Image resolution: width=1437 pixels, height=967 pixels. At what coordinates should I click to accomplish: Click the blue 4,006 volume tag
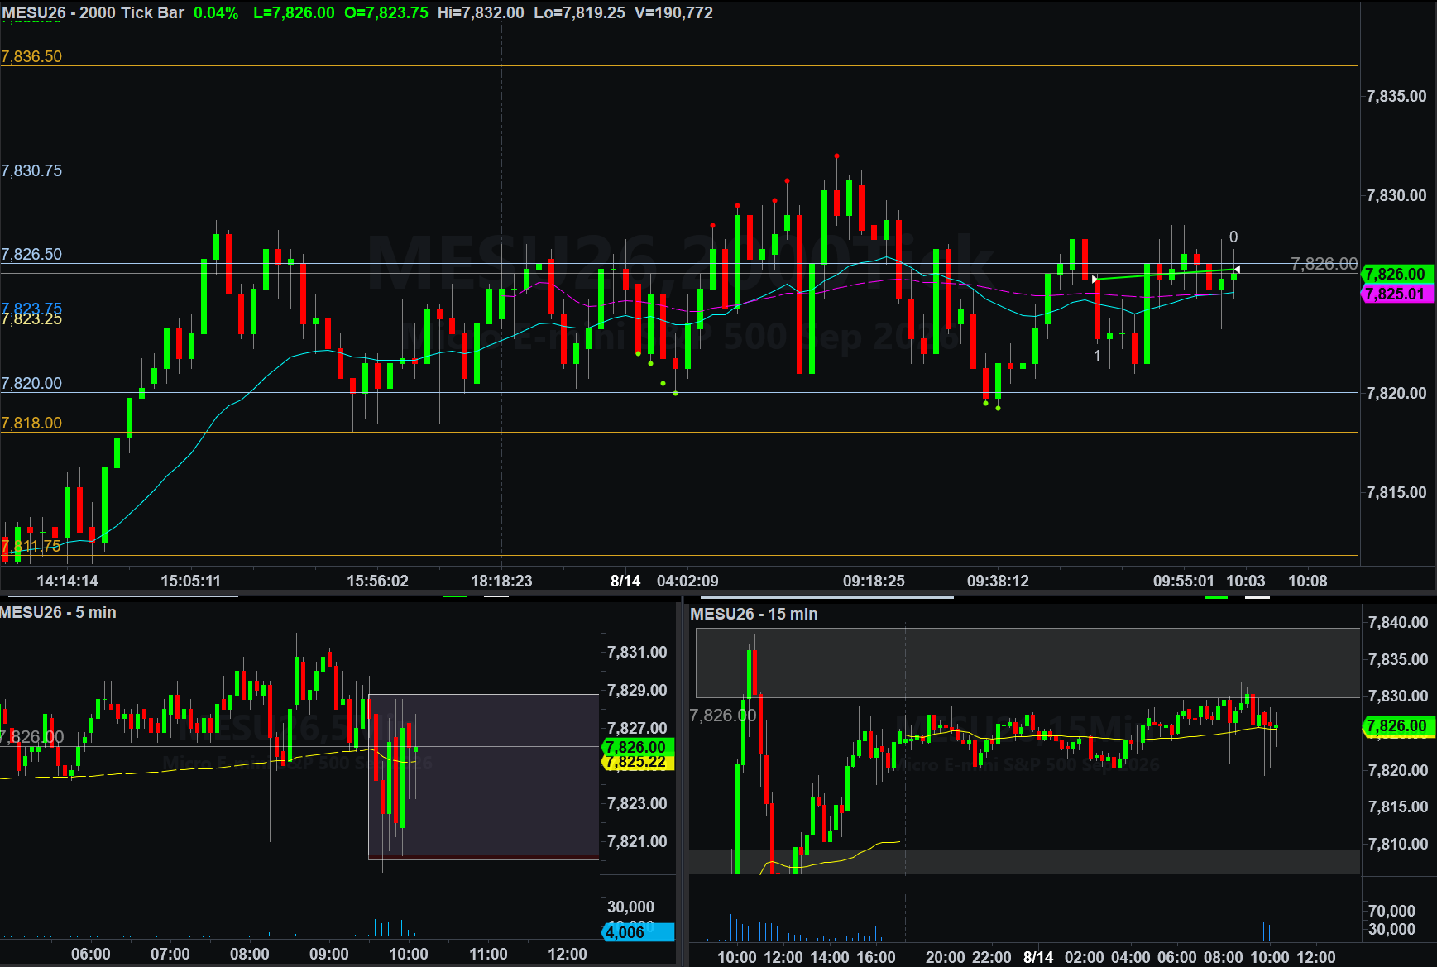coord(637,932)
